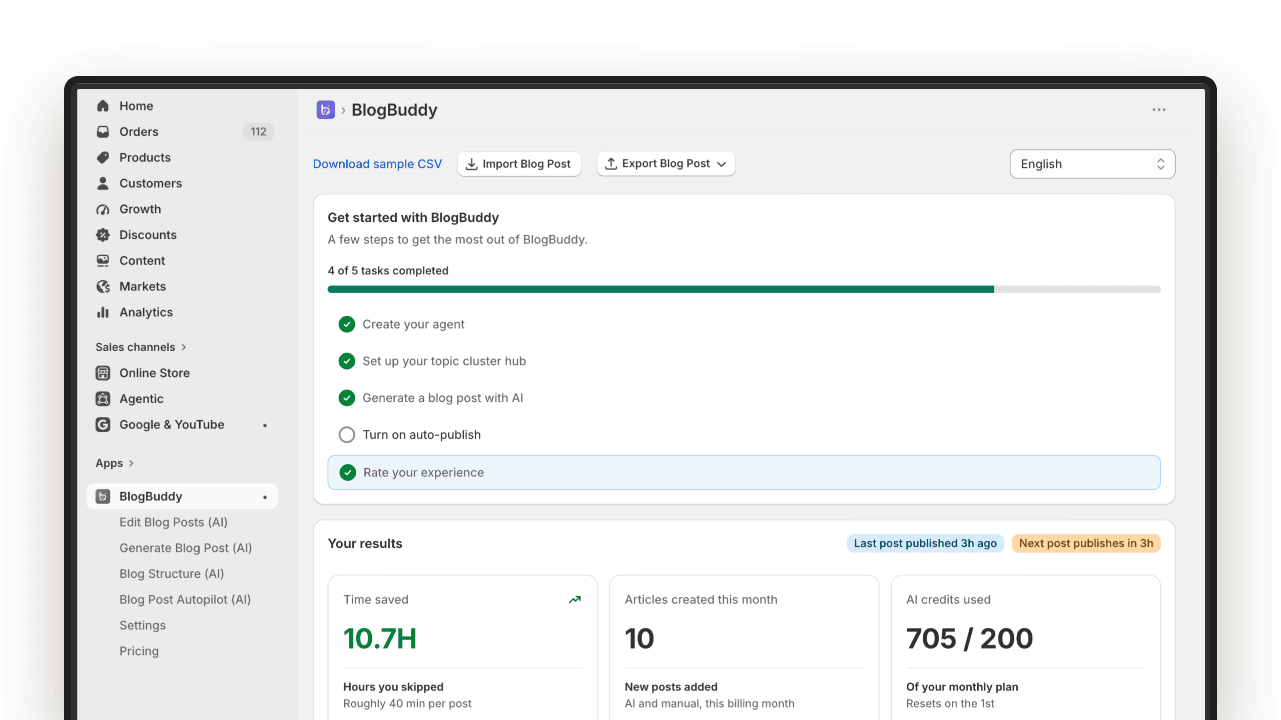The image size is (1281, 720).
Task: Toggle the Rate your experience checkmark
Action: 348,472
